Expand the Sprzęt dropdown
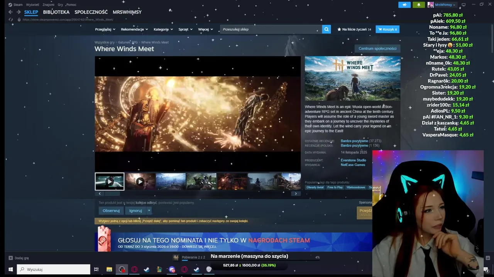 tap(185, 29)
